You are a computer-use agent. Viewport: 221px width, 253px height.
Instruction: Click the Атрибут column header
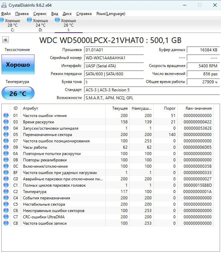coord(63,108)
